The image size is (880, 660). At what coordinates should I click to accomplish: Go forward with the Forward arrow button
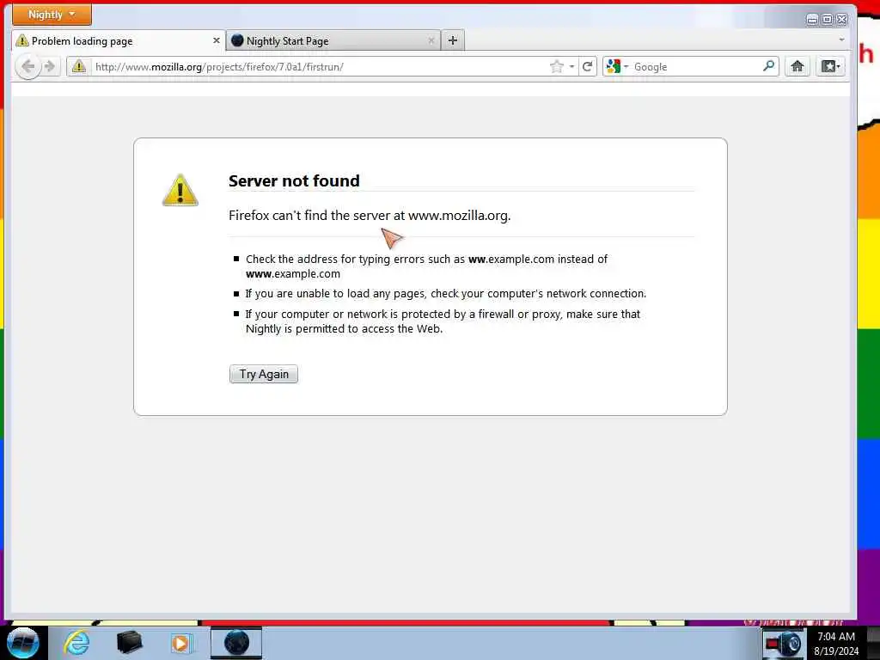pos(50,67)
